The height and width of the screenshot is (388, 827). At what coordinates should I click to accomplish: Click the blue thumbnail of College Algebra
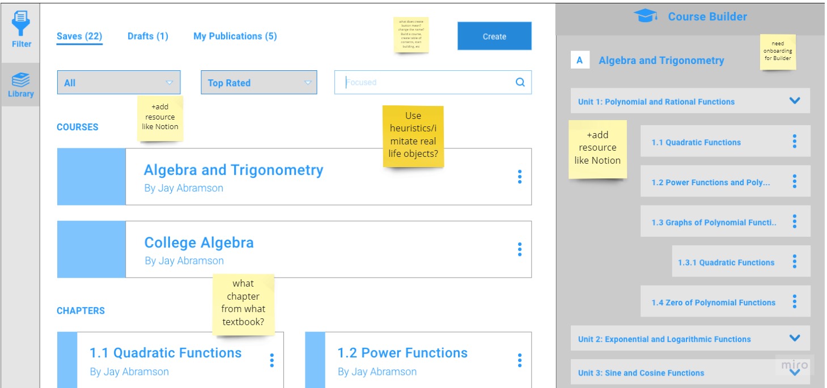[91, 249]
